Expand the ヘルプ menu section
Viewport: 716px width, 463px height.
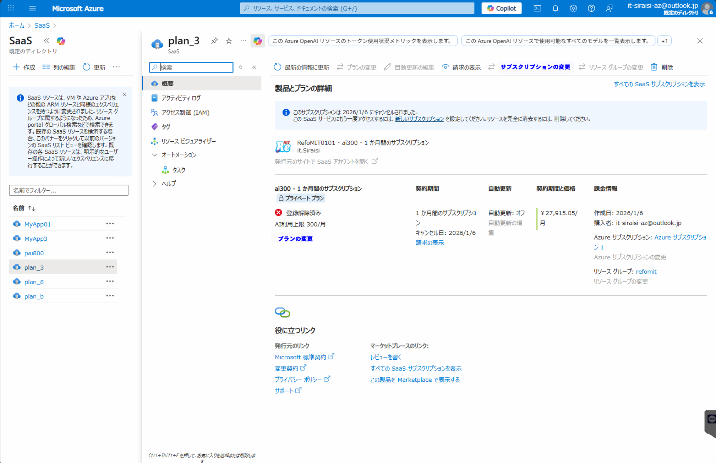(x=154, y=184)
